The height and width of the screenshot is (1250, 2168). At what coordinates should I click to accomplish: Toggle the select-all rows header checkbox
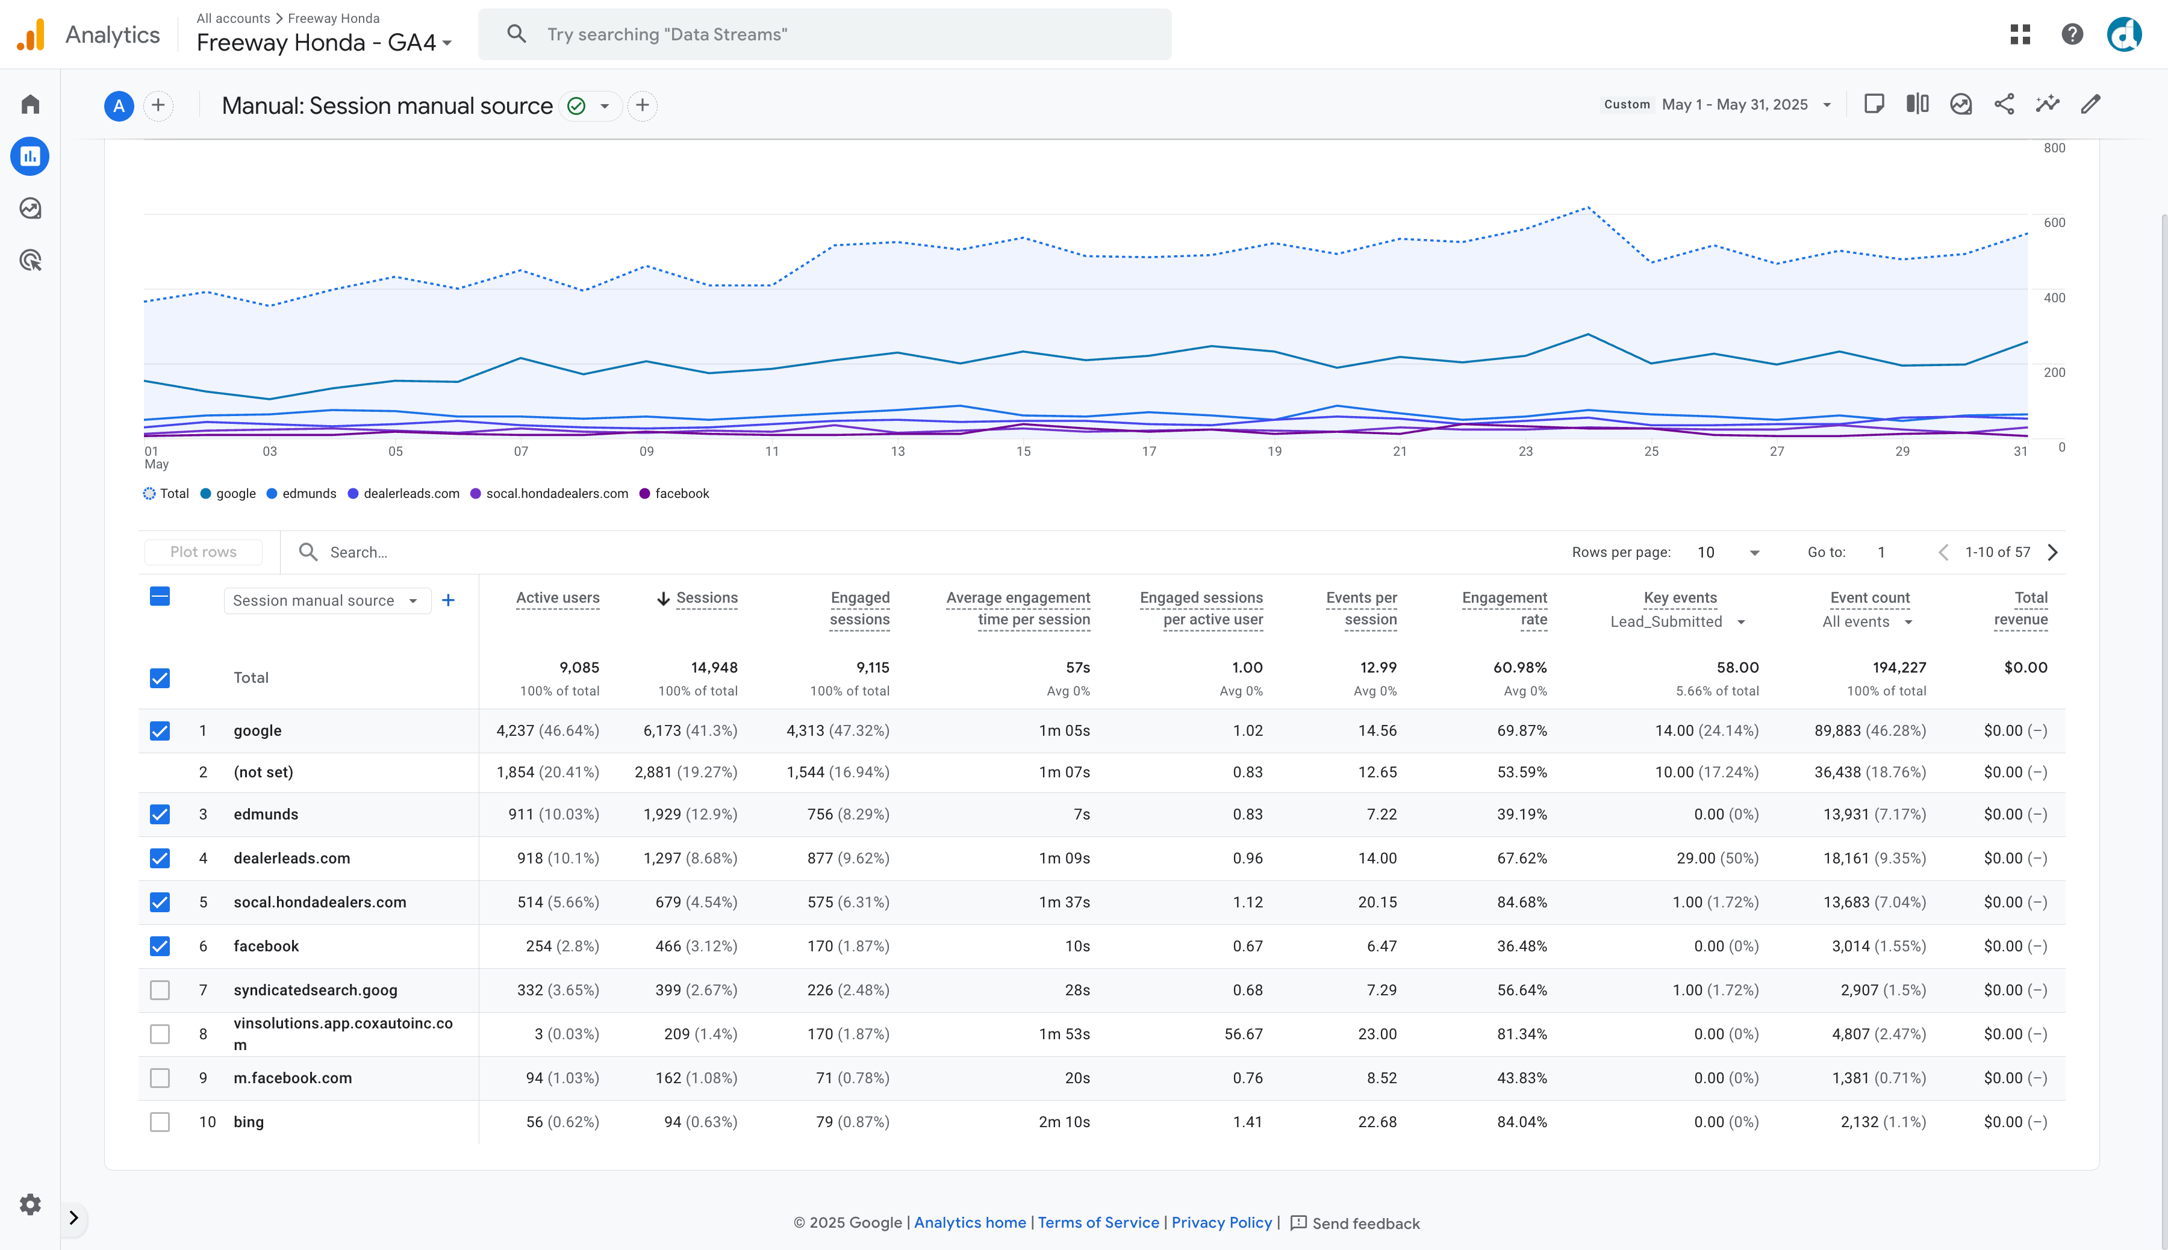point(160,597)
